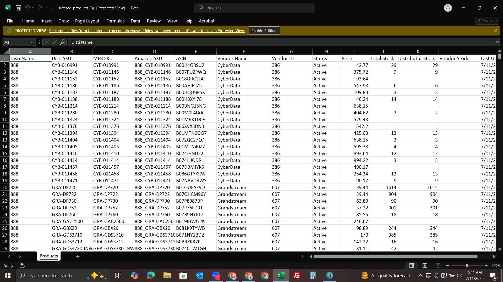Viewport: 503px width, 282px height.
Task: Select column F header
Action: pos(244,51)
